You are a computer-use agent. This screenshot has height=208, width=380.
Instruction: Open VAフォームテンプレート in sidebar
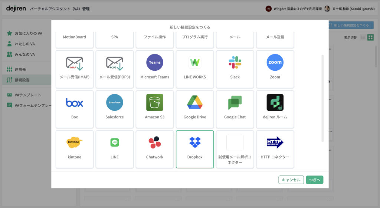pyautogui.click(x=30, y=105)
